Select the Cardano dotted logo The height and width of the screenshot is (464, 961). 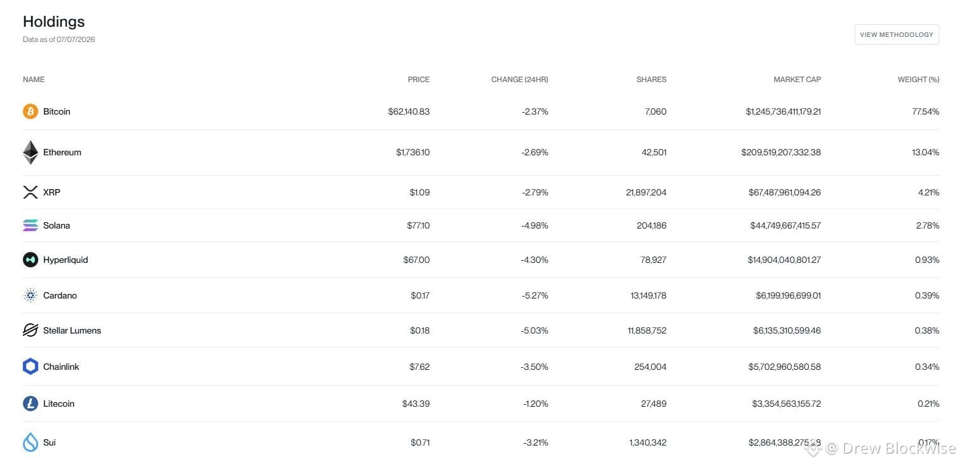click(x=31, y=295)
